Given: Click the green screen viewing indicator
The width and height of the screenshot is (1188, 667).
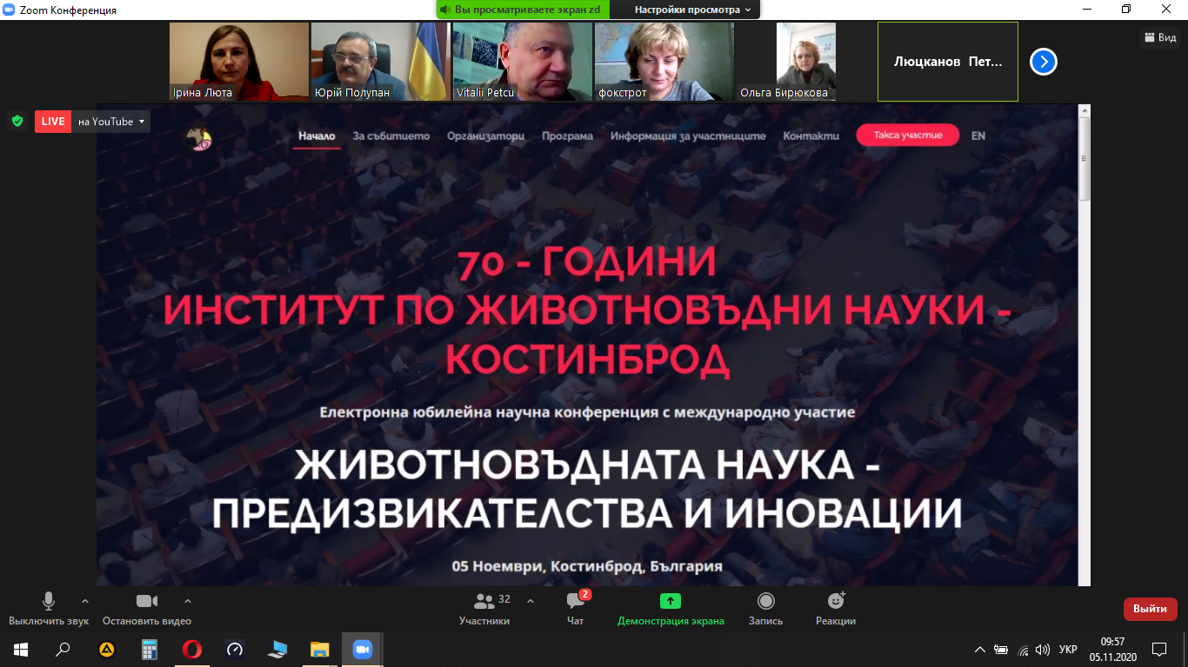Looking at the screenshot, I should (521, 10).
